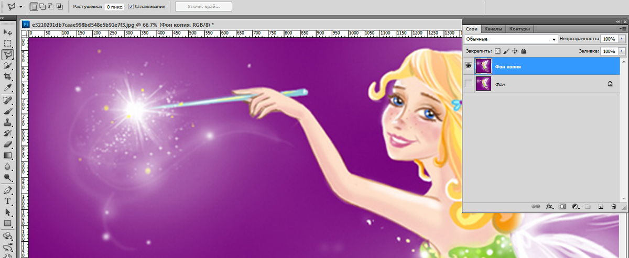Select the Rectangular Marquee tool
The height and width of the screenshot is (258, 629).
click(7, 43)
